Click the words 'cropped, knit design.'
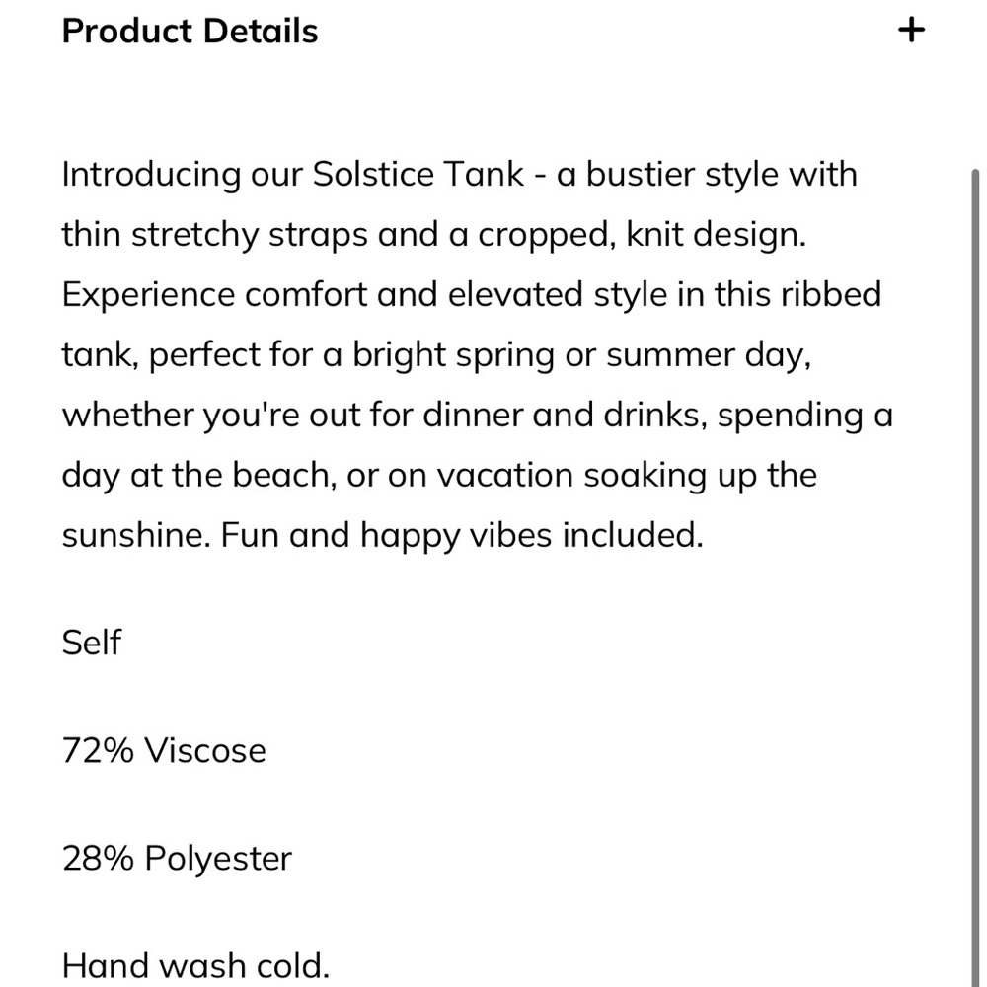987x987 pixels. click(x=642, y=235)
